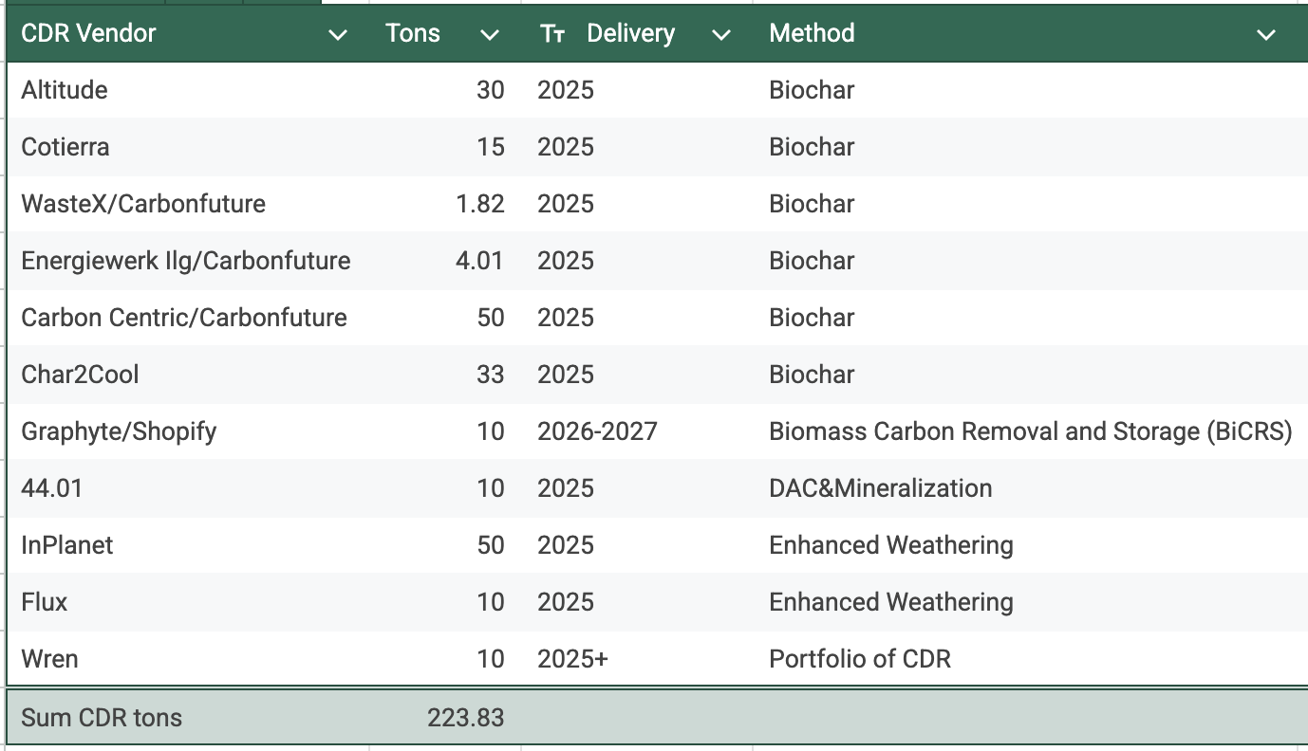
Task: Select the 223.83 total tons cell
Action: tap(445, 718)
